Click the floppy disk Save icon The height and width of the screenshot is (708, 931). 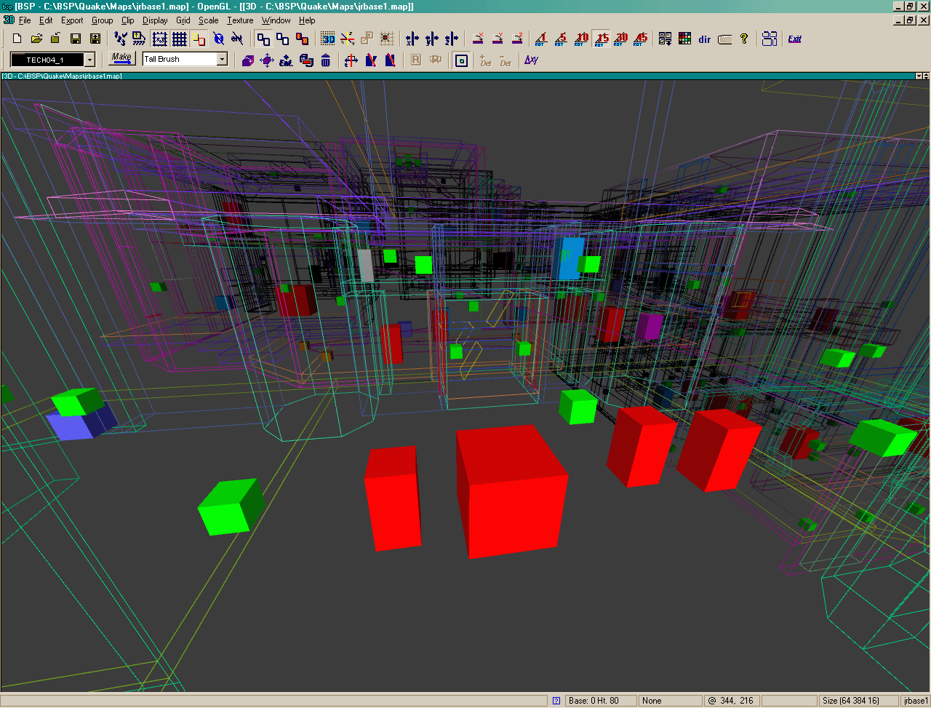pyautogui.click(x=75, y=39)
